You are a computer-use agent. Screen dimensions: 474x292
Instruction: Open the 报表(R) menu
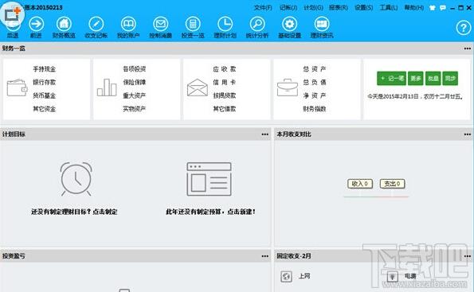tap(339, 7)
